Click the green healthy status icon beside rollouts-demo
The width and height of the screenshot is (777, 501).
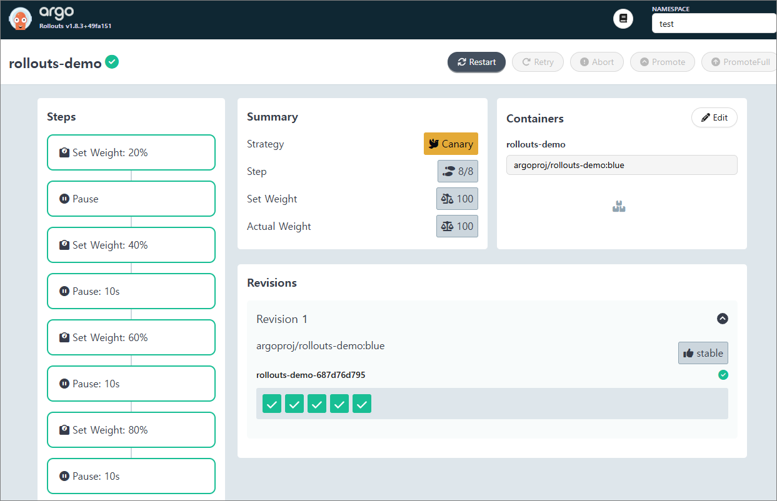pyautogui.click(x=112, y=62)
